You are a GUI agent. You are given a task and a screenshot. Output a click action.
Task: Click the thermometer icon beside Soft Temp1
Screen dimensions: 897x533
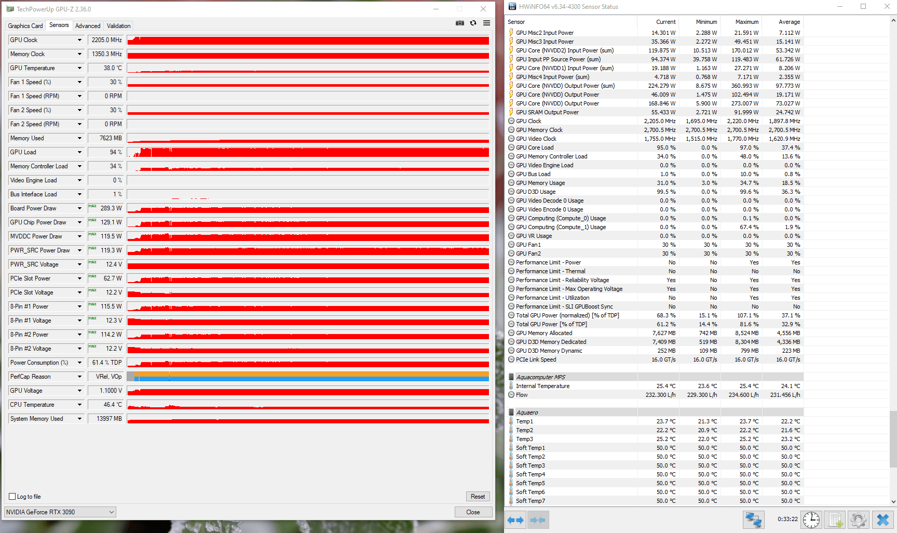[511, 448]
